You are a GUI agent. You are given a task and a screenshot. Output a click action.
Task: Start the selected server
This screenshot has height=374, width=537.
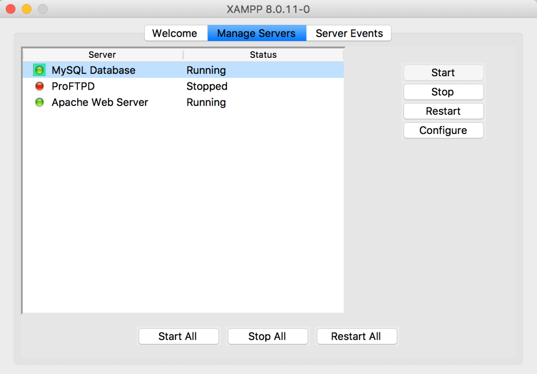coord(443,72)
